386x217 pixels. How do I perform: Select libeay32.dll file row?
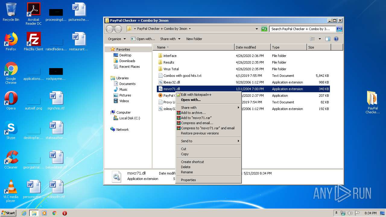coord(243,82)
